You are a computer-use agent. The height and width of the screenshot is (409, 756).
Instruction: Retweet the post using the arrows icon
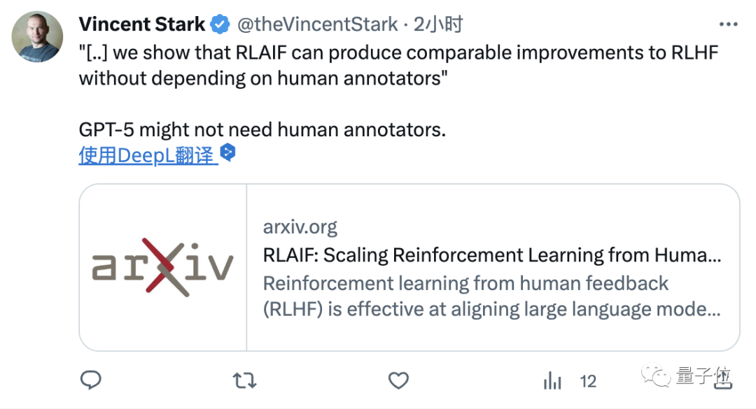pyautogui.click(x=245, y=380)
